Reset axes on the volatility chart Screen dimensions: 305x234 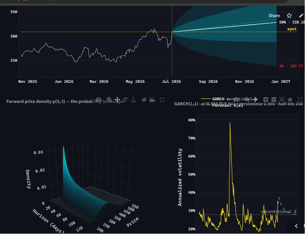(x=290, y=100)
